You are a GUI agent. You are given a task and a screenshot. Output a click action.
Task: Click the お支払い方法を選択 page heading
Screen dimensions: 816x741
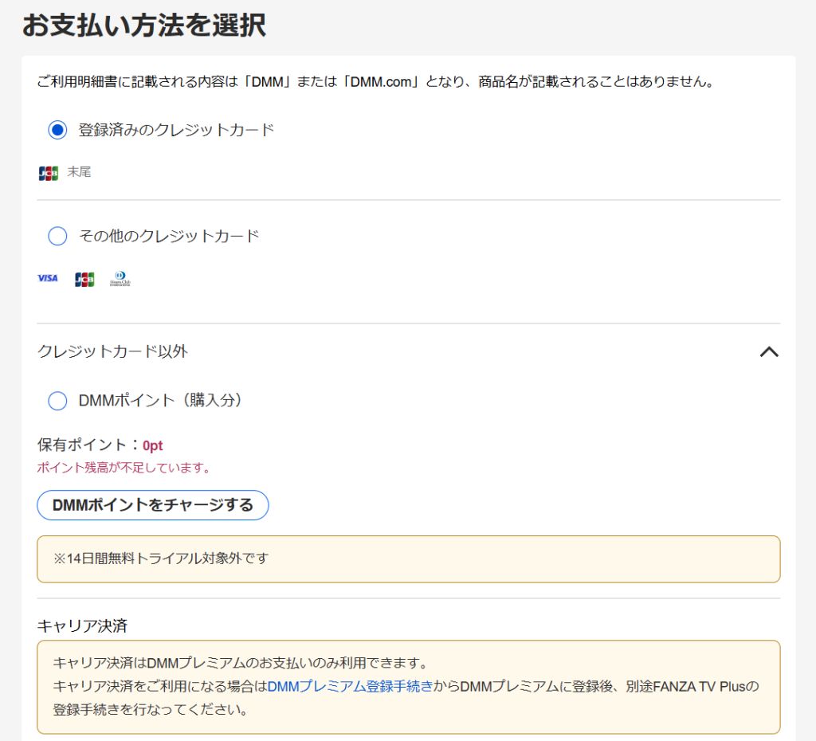[x=143, y=25]
